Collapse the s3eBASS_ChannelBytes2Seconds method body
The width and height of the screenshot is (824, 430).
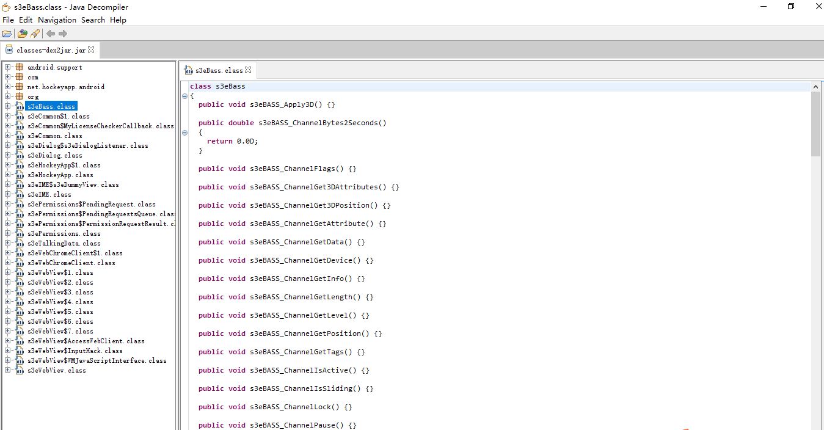point(184,133)
